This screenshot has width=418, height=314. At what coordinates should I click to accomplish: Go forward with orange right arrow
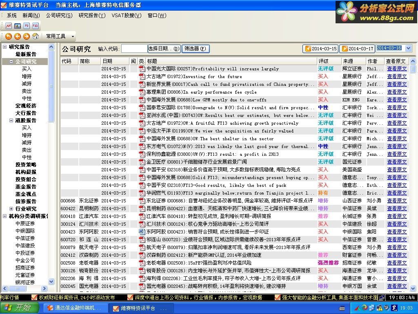point(27,36)
